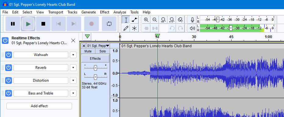Open the Effect menu
The image size is (284, 117).
point(105,12)
